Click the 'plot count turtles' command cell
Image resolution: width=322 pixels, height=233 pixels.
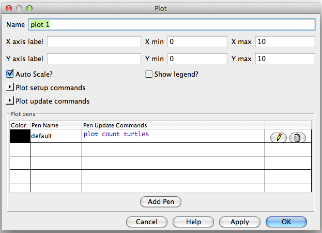pyautogui.click(x=173, y=136)
